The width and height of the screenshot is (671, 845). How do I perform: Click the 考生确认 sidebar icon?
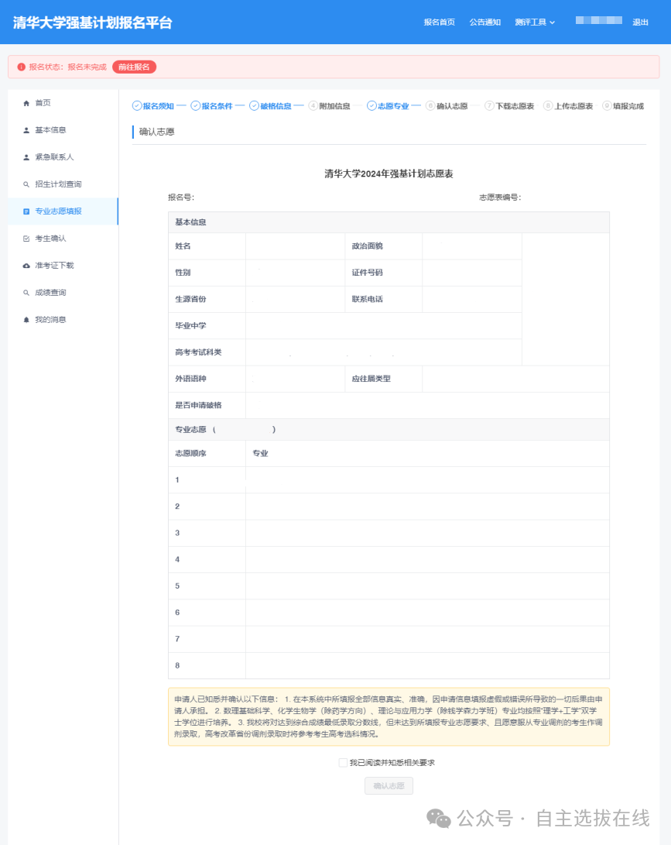tap(28, 238)
